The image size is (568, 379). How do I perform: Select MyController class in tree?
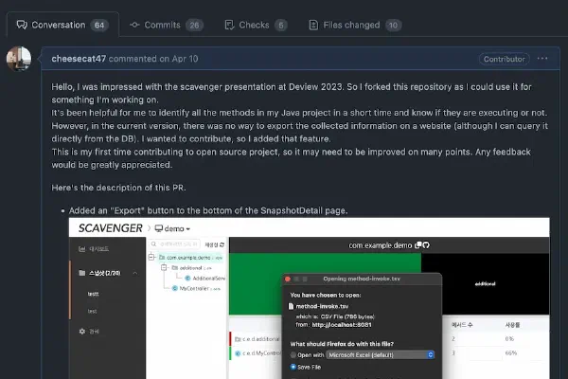196,288
